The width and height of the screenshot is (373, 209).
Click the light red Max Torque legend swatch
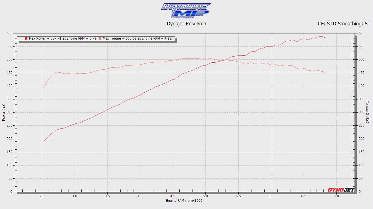[100, 38]
